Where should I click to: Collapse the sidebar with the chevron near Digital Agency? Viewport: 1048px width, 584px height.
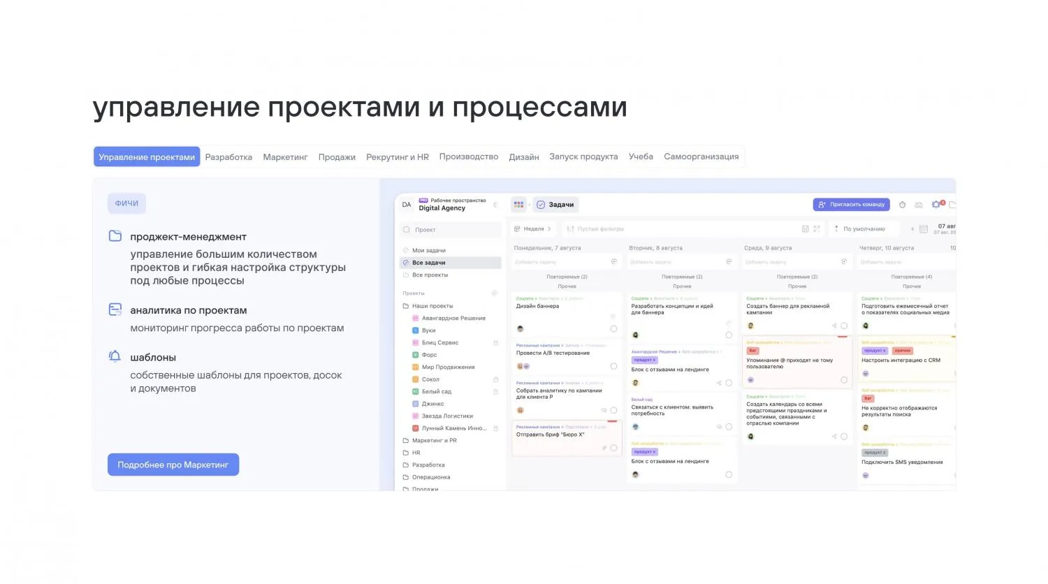tap(495, 204)
